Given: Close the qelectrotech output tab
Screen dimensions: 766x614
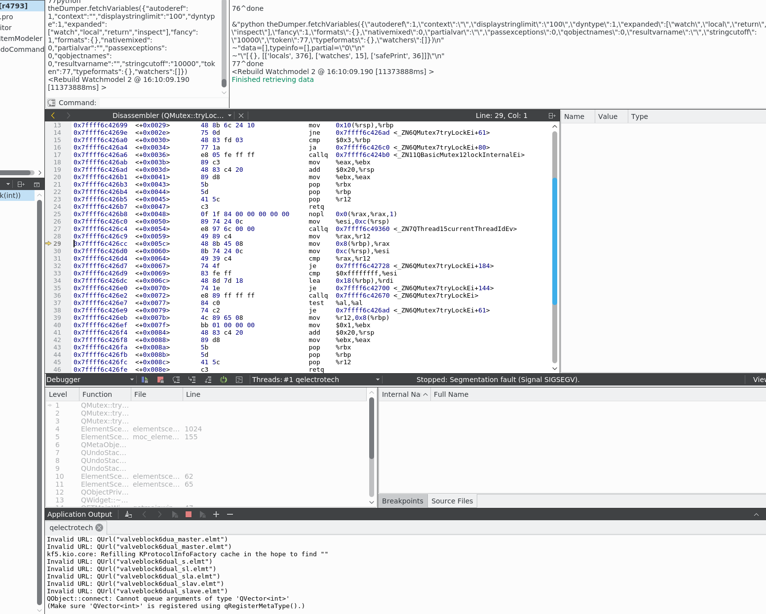Looking at the screenshot, I should (99, 528).
